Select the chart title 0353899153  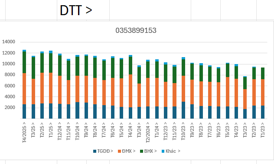(136, 30)
